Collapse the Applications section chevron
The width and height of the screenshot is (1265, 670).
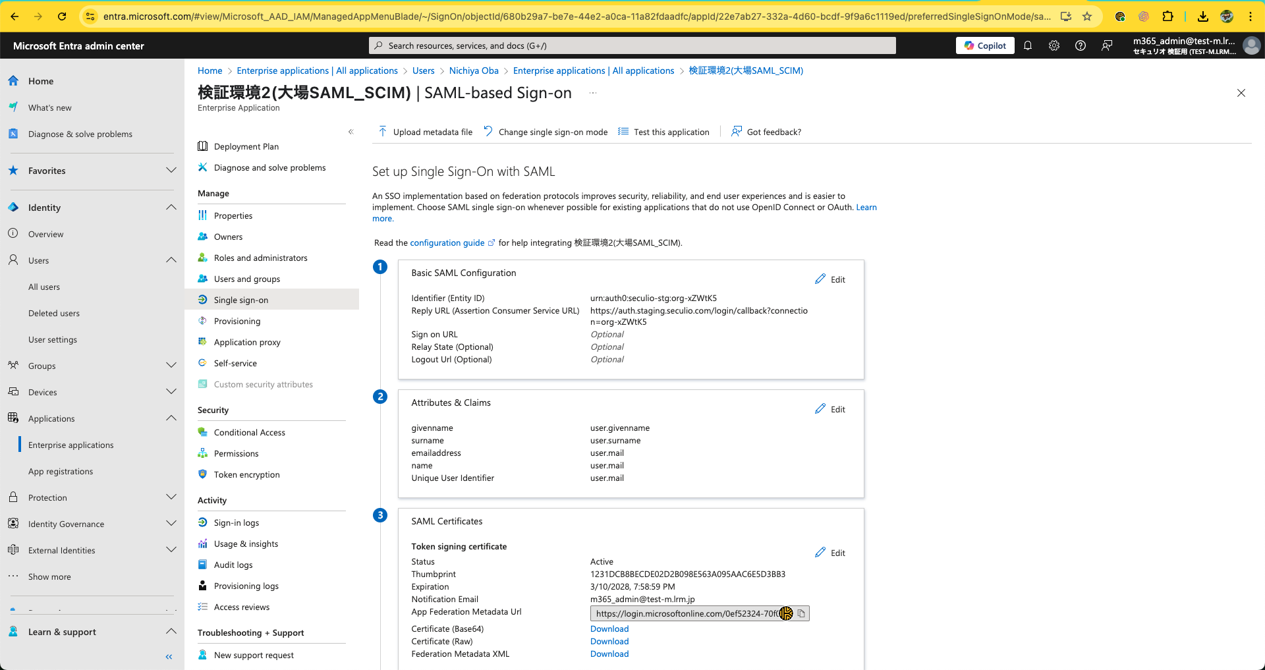click(171, 418)
